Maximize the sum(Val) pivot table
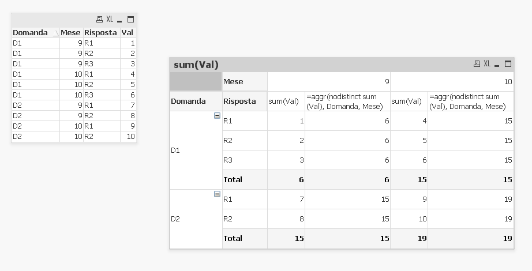This screenshot has width=532, height=271. [508, 64]
